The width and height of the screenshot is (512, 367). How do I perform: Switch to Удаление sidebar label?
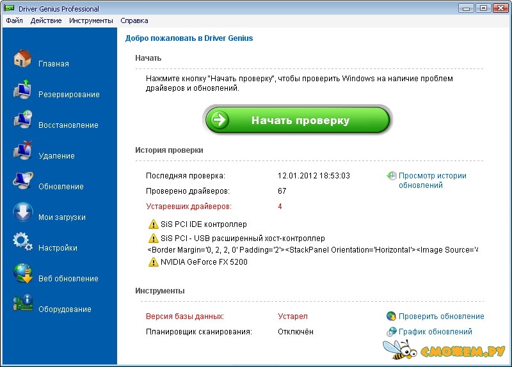point(56,155)
